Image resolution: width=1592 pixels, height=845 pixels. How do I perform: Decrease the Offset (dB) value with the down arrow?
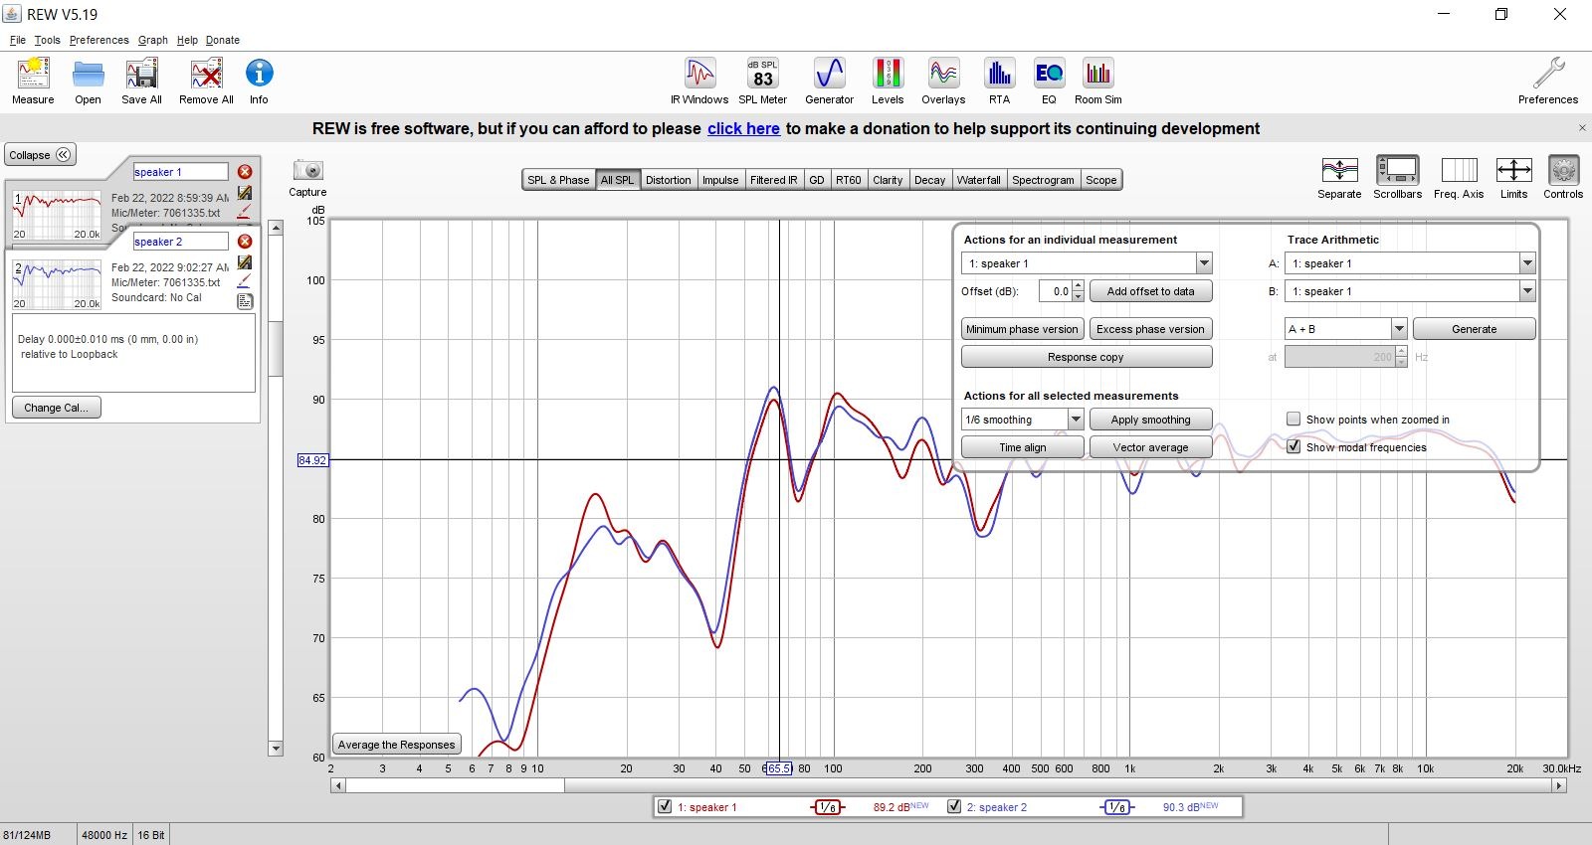click(1078, 296)
